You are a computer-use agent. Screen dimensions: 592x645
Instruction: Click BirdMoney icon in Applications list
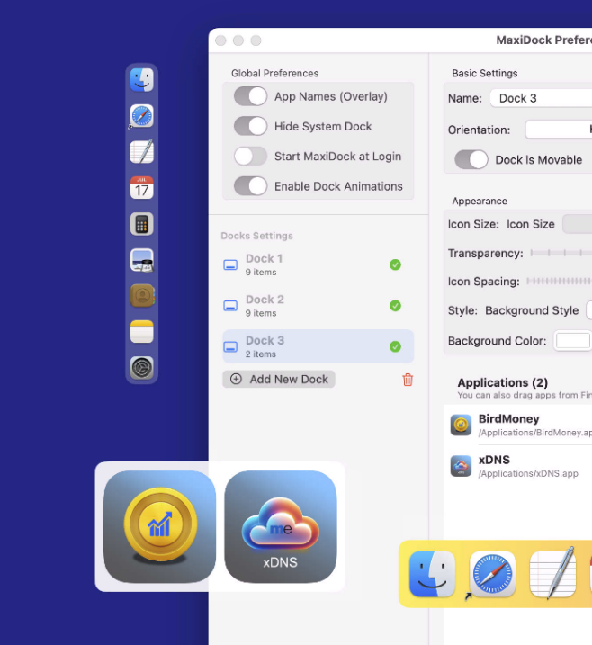point(461,425)
